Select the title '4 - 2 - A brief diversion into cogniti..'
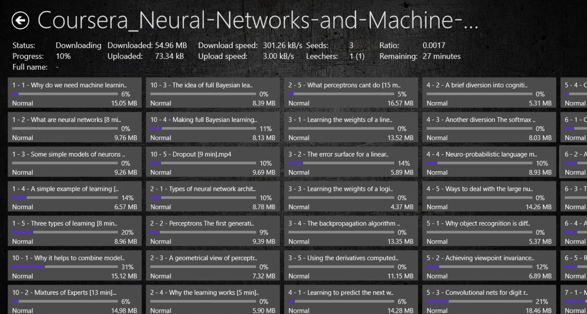The width and height of the screenshot is (587, 314). (477, 85)
